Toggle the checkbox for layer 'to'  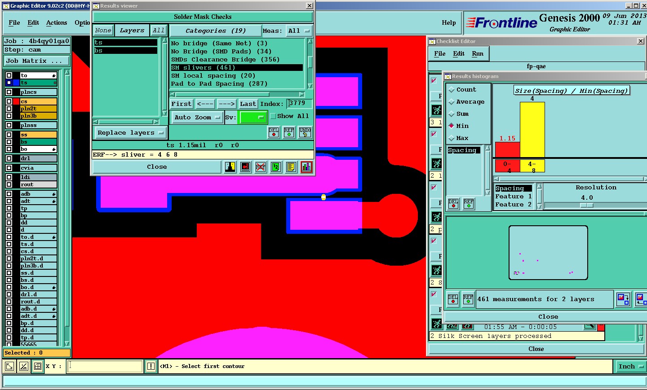pos(9,75)
